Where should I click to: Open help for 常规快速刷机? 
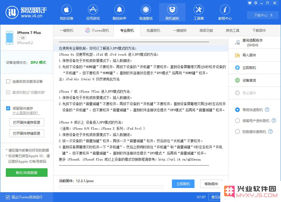267,109
